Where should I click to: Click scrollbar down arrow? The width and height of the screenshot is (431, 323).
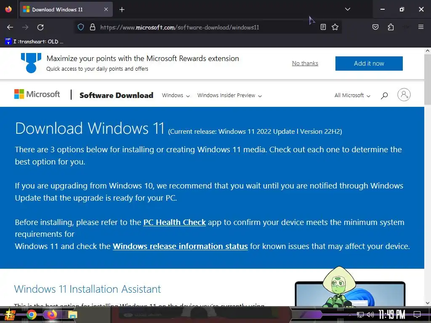[428, 303]
